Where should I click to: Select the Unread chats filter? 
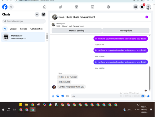(13, 29)
